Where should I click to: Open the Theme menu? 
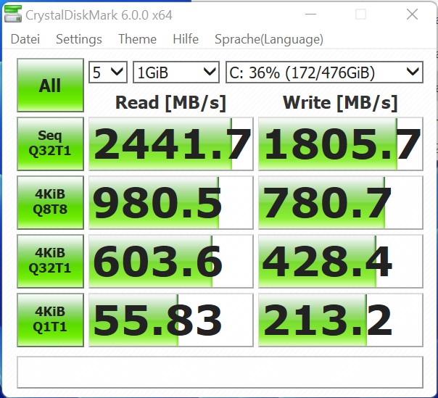click(x=137, y=39)
